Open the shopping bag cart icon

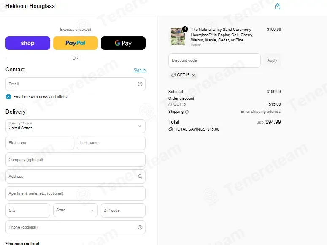pyautogui.click(x=277, y=6)
